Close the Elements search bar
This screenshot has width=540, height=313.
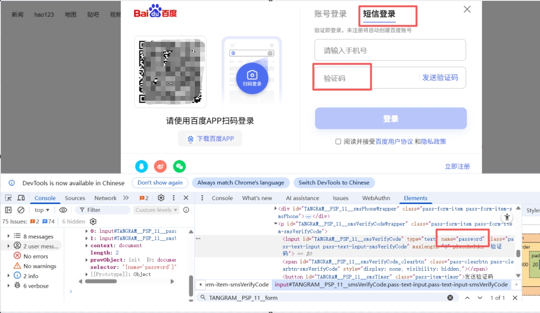515,298
